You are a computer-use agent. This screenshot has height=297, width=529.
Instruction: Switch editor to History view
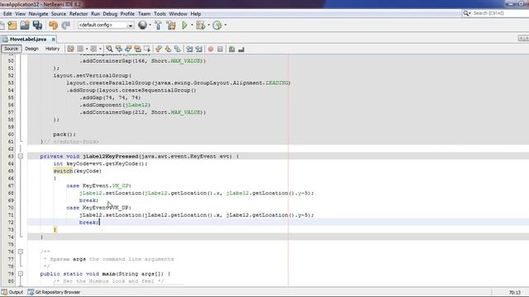52,49
